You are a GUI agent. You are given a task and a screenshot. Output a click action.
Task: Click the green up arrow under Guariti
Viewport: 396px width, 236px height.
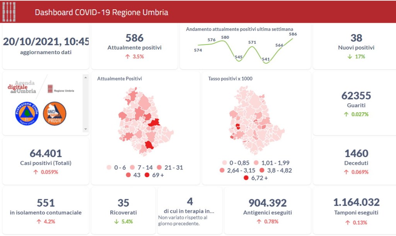tap(346, 114)
